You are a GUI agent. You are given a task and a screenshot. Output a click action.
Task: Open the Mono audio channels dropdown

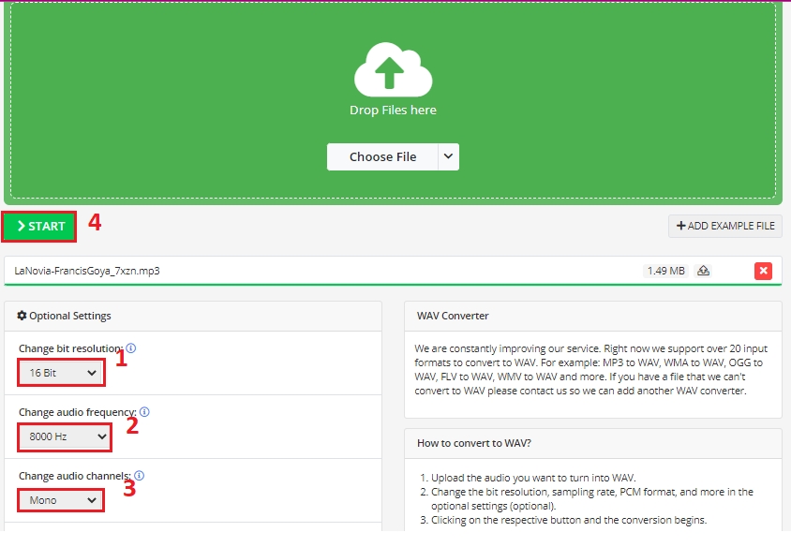click(x=62, y=500)
